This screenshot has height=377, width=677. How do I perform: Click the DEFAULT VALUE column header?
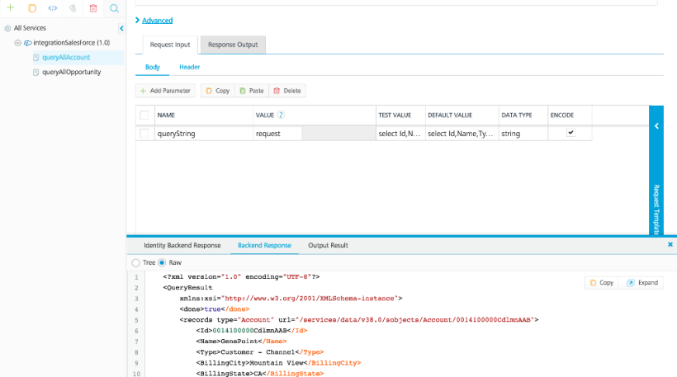coord(450,115)
